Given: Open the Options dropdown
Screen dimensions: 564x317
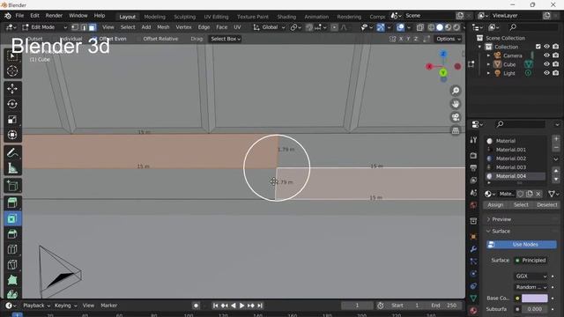Looking at the screenshot, I should pos(449,39).
